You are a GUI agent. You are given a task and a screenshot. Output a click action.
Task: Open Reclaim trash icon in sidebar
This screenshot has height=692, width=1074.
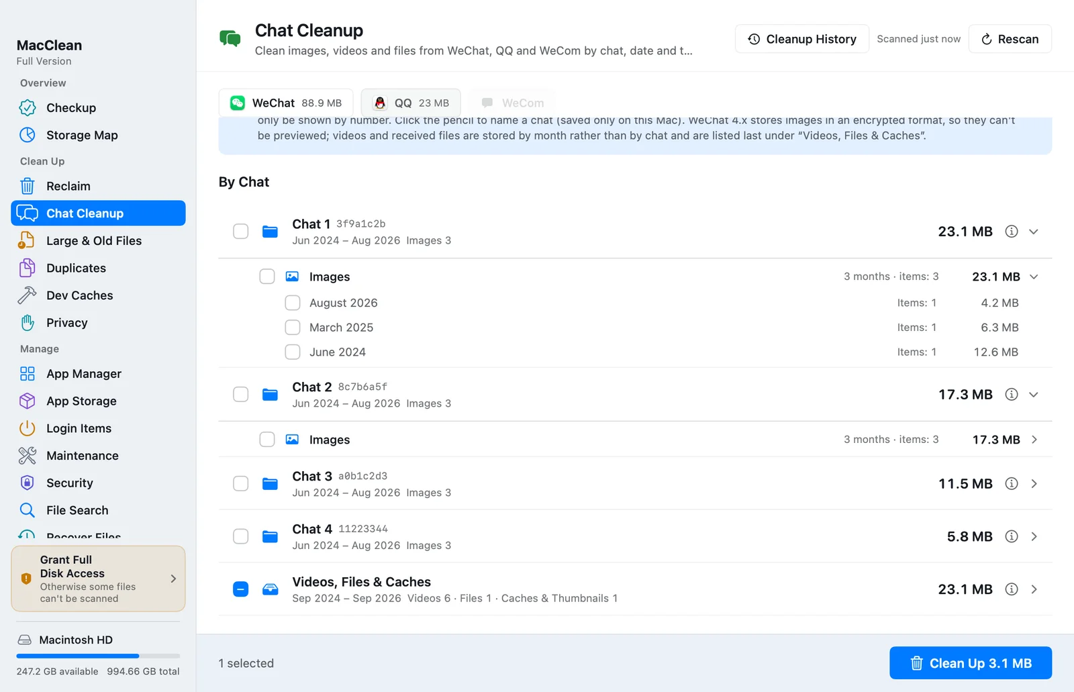point(28,186)
